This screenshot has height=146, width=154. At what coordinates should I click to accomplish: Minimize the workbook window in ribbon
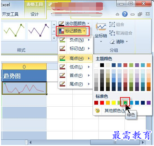tap(132, 14)
